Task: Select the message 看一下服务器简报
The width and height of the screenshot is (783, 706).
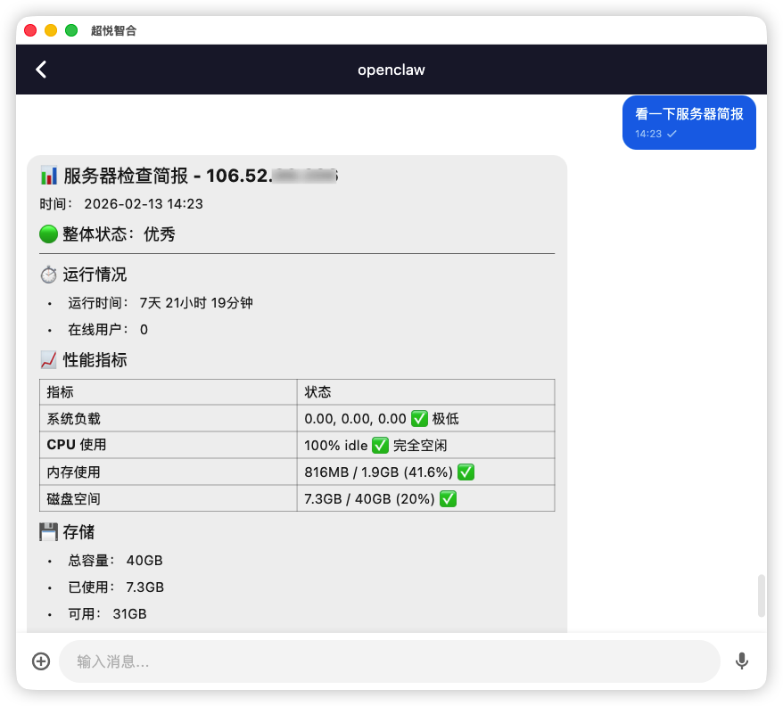Action: tap(688, 114)
